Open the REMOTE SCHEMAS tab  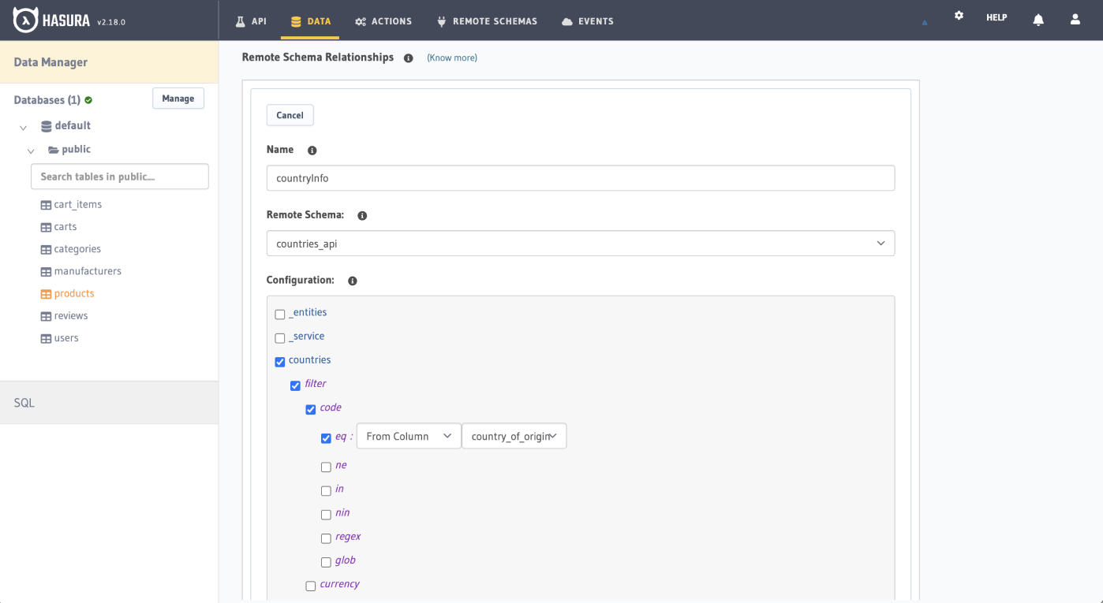487,21
